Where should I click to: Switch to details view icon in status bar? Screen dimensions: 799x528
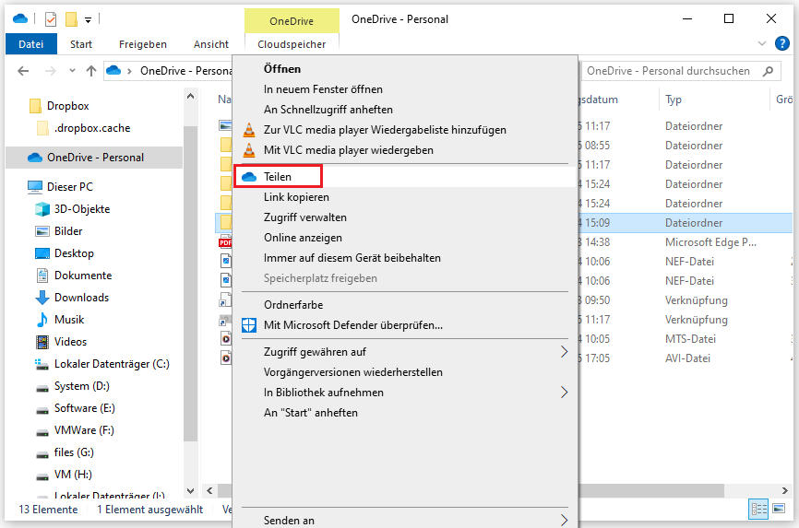coord(758,510)
